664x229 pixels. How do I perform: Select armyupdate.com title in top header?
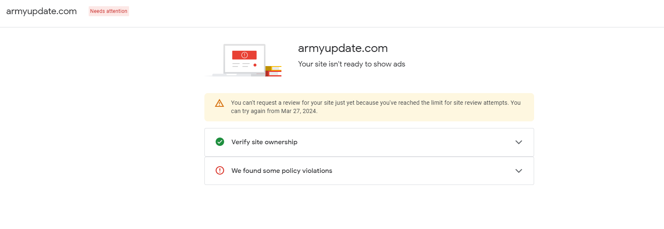click(x=42, y=11)
